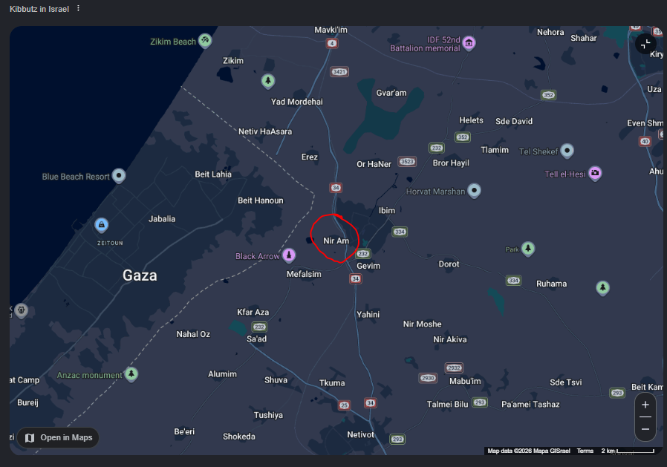
Task: Select the Talmei Bilu label
Action: click(447, 405)
